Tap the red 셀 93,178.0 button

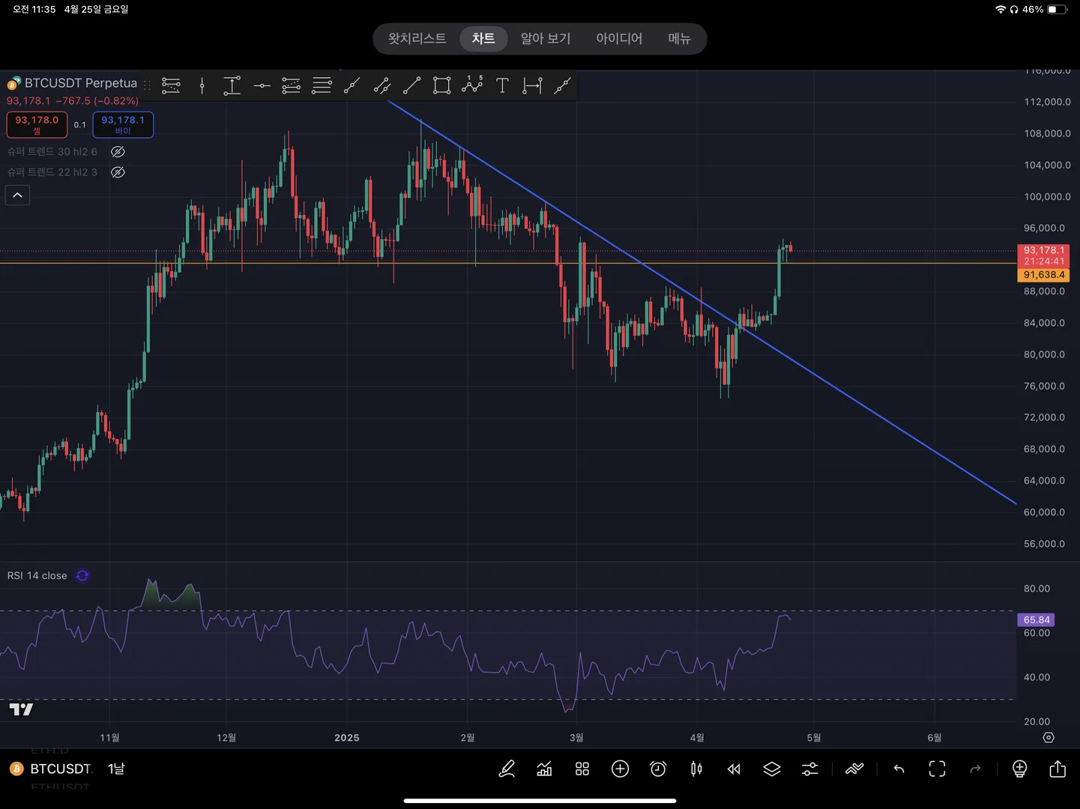pyautogui.click(x=37, y=124)
